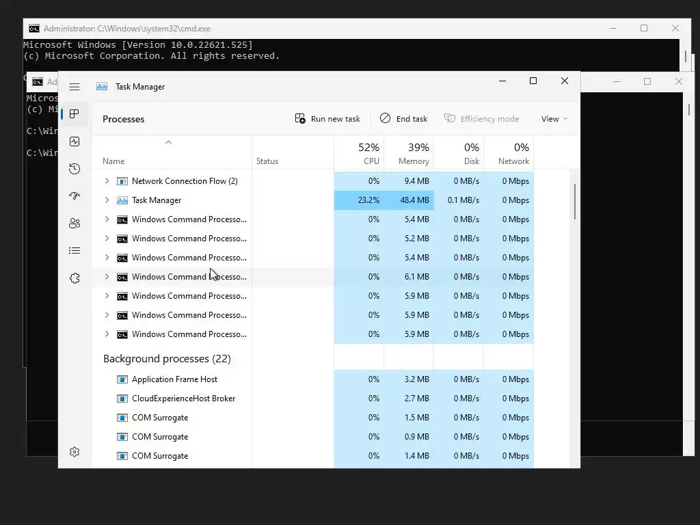Click the Application Frame Host icon

(122, 379)
